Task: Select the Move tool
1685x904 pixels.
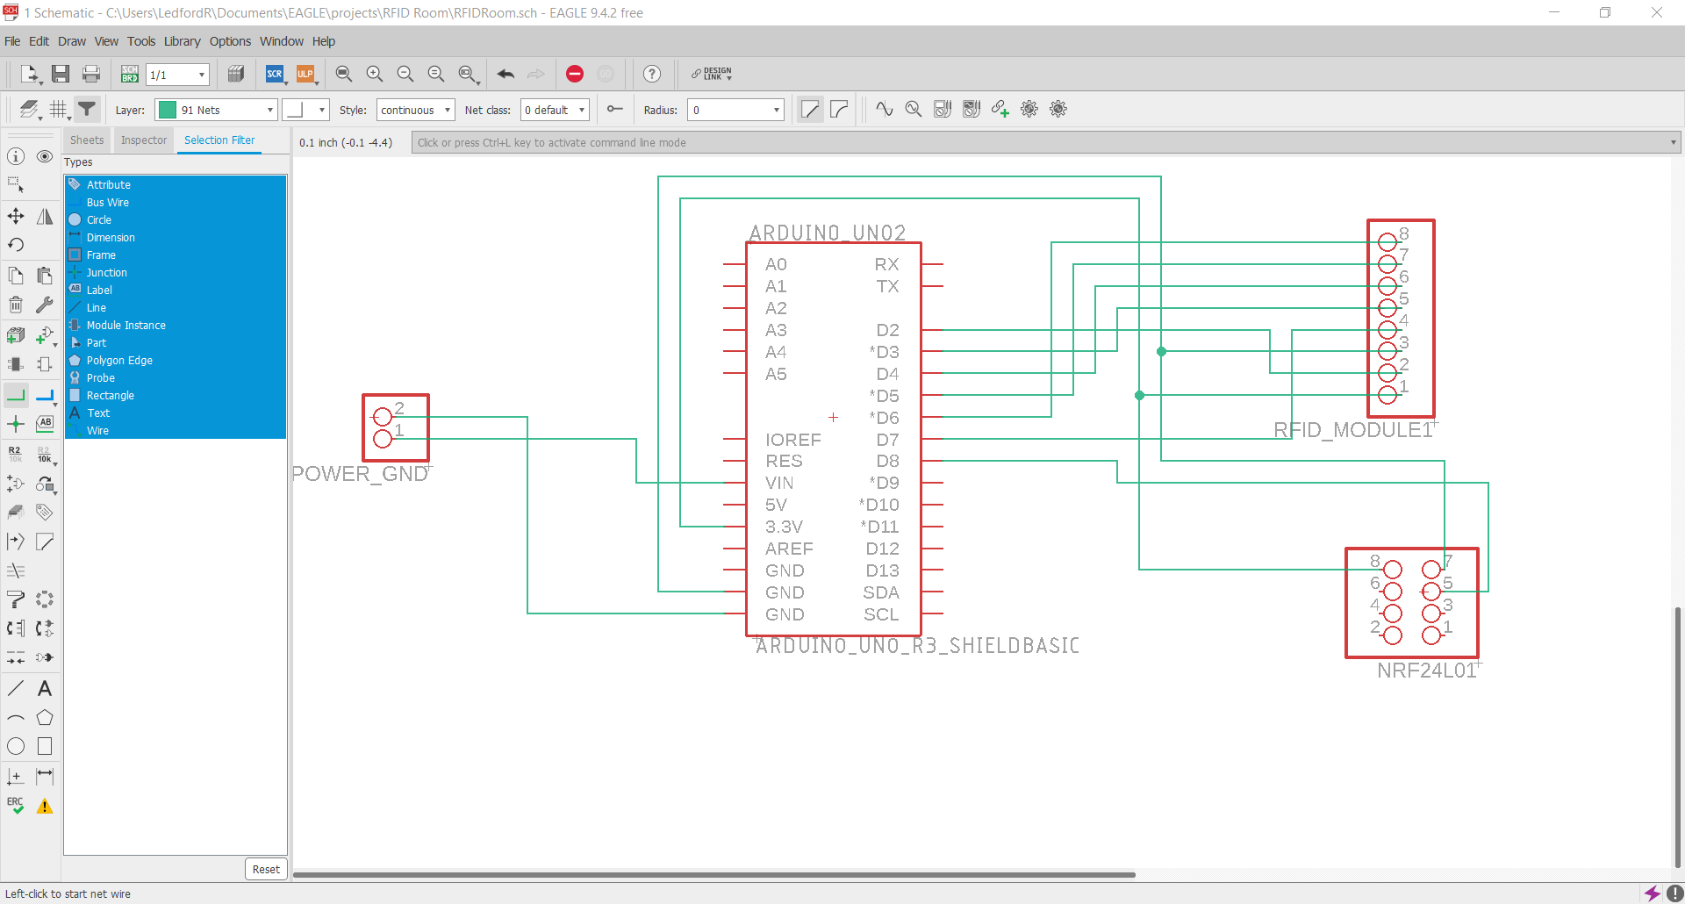Action: click(15, 215)
